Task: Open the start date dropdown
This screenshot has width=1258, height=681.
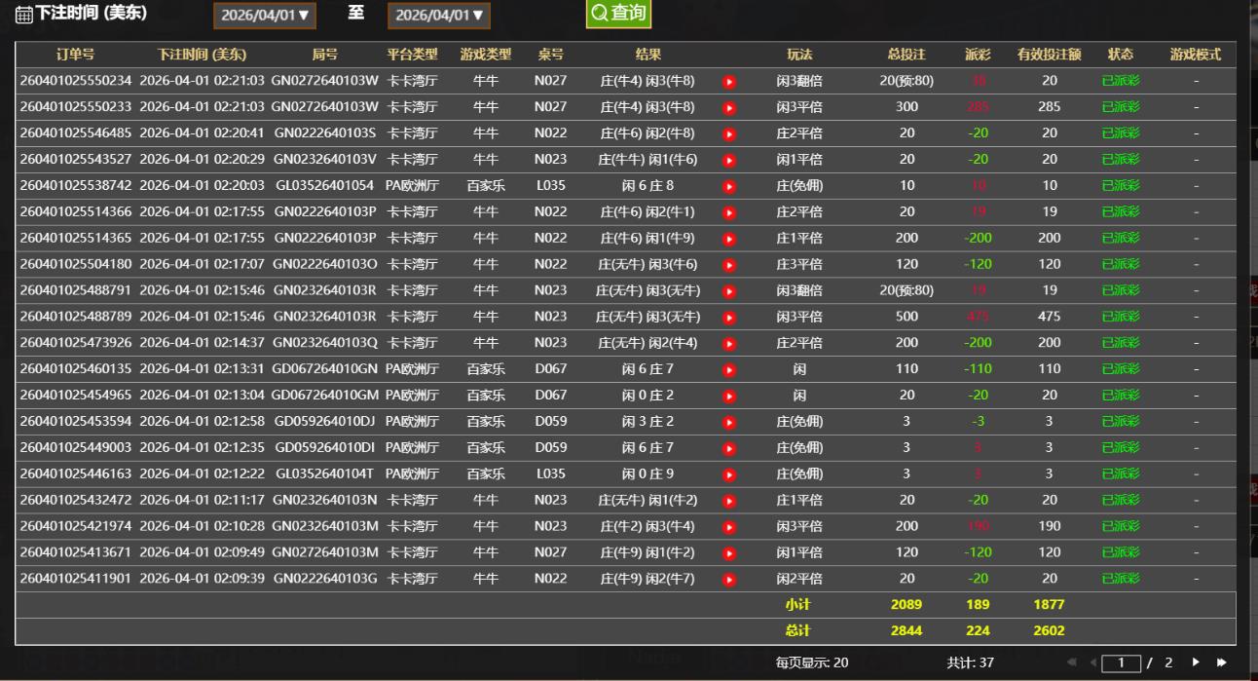Action: (x=265, y=16)
